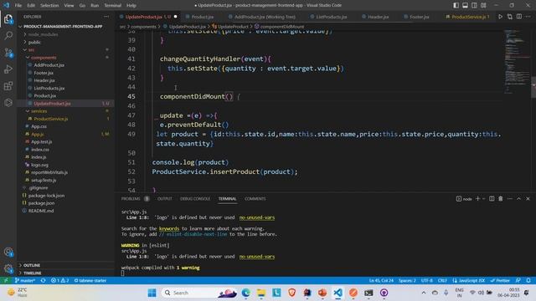Toggle primary side bar layout icon
This screenshot has width=536, height=301.
(x=456, y=5)
